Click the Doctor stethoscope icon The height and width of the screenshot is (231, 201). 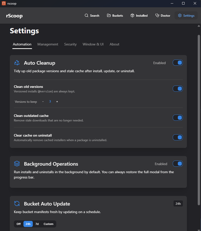click(x=157, y=15)
